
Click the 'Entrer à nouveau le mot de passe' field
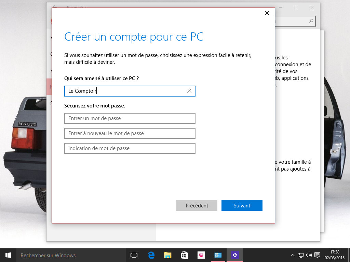(x=130, y=133)
